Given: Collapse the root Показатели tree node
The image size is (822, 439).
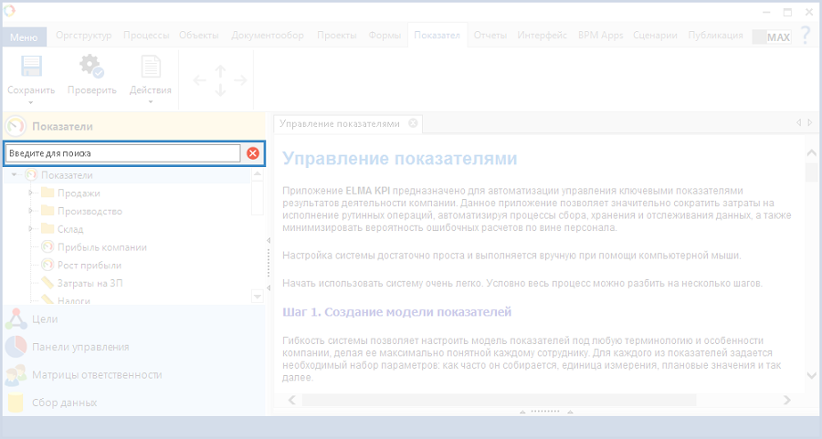Looking at the screenshot, I should click(x=14, y=174).
